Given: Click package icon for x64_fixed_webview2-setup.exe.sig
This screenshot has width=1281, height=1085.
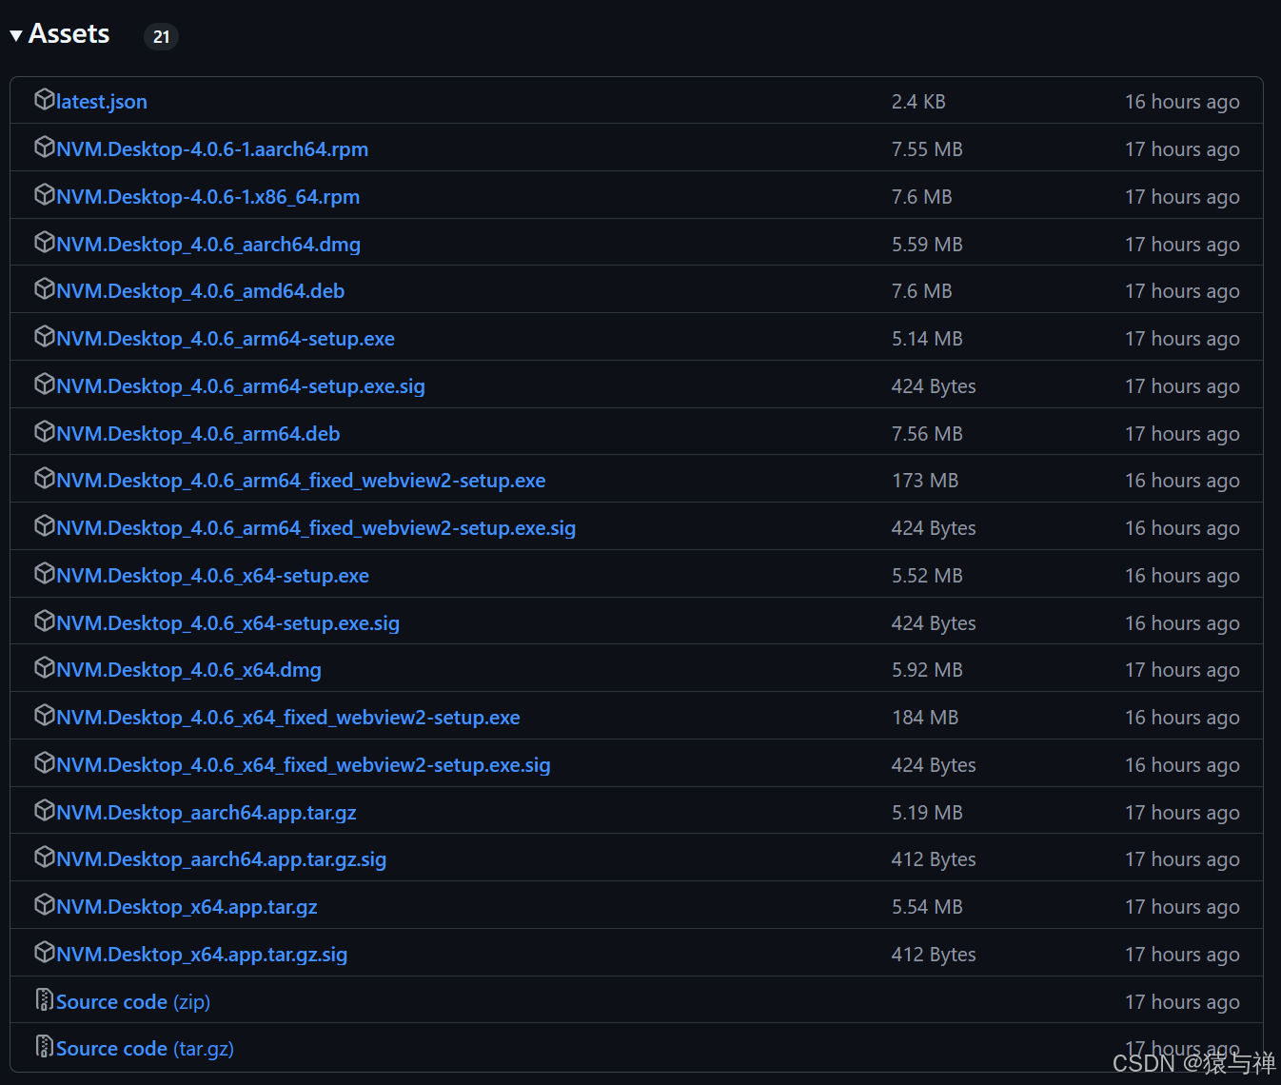Looking at the screenshot, I should 45,762.
